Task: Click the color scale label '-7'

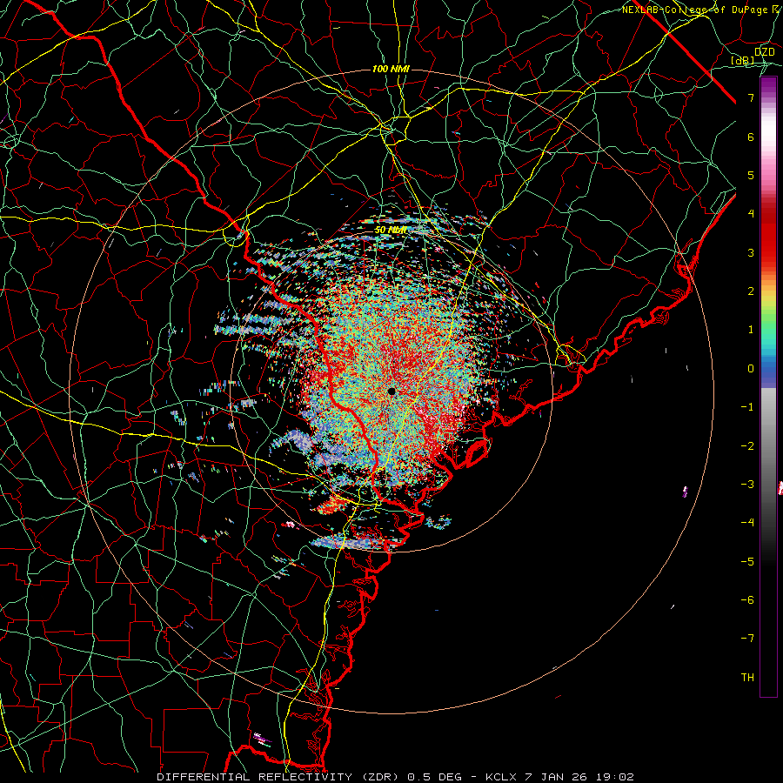Action: [x=747, y=639]
